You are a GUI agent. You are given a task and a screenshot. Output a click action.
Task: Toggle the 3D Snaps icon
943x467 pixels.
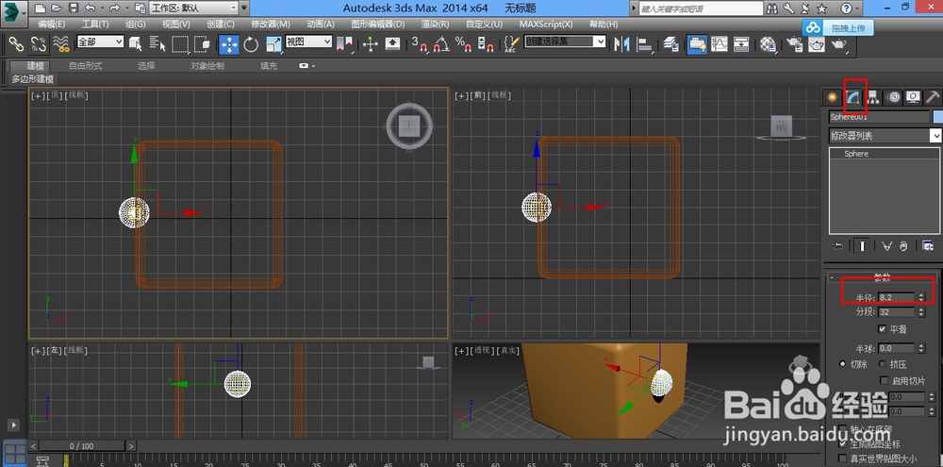click(420, 44)
